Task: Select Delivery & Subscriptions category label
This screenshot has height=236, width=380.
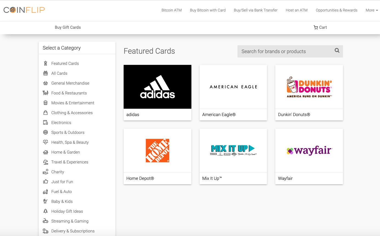Action: pos(73,231)
